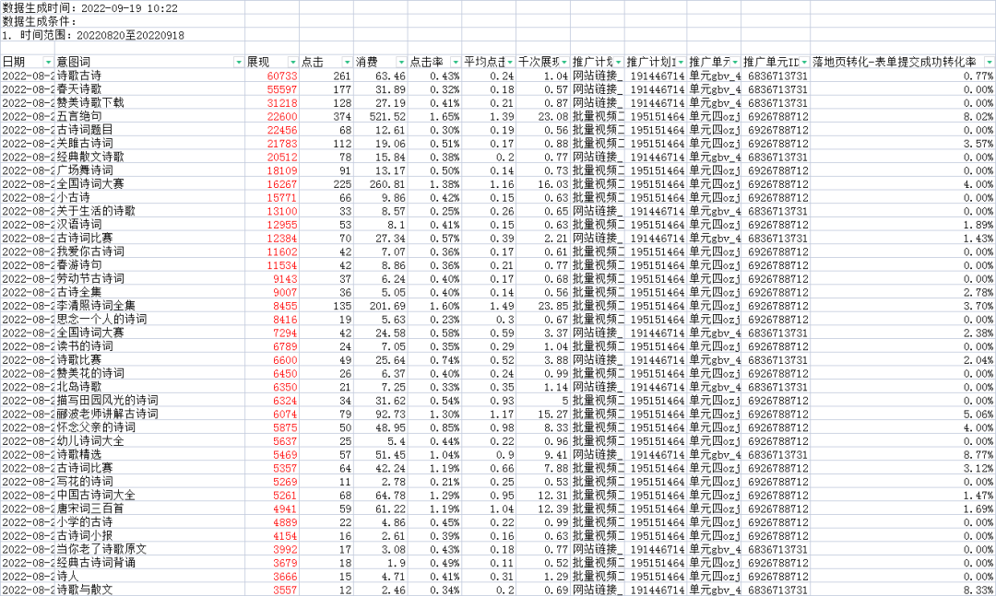The height and width of the screenshot is (596, 996).
Task: Open the 点击率 column filter dropdown
Action: [455, 62]
